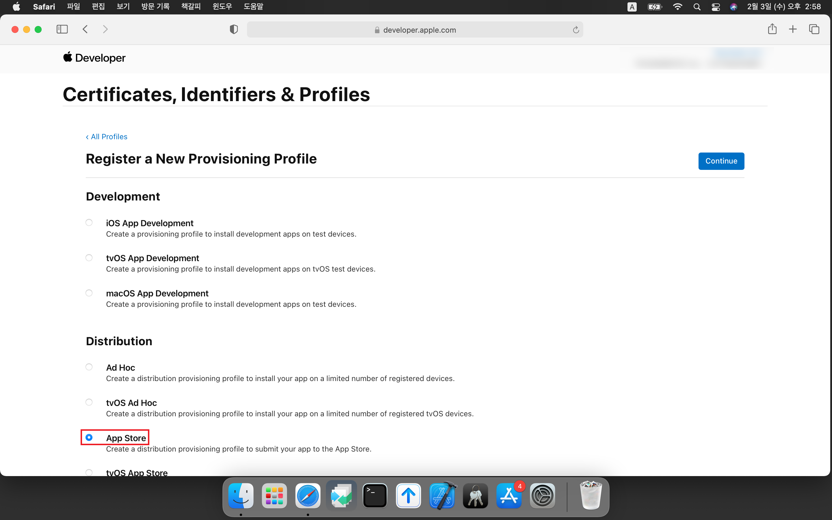Choose the macOS App Development radio button
Screen dimensions: 832x520
coord(89,293)
